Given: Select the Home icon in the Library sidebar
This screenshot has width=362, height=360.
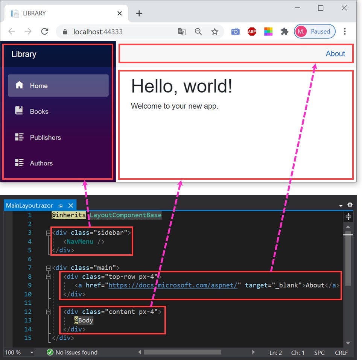Looking at the screenshot, I should click(19, 85).
